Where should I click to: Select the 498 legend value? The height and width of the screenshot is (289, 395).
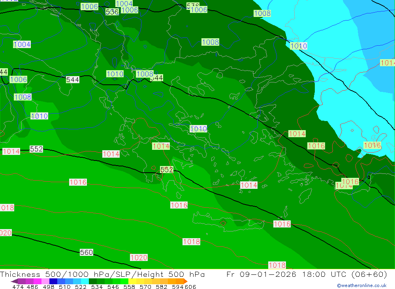[x=48, y=287]
